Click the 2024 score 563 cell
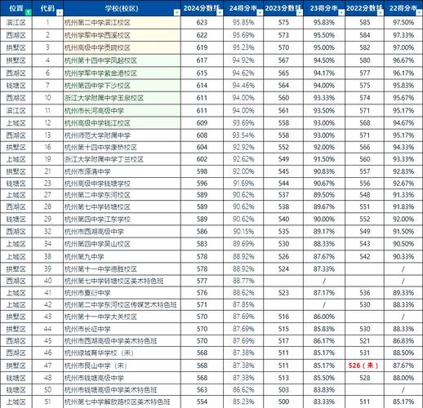The height and width of the screenshot is (408, 423). [202, 390]
